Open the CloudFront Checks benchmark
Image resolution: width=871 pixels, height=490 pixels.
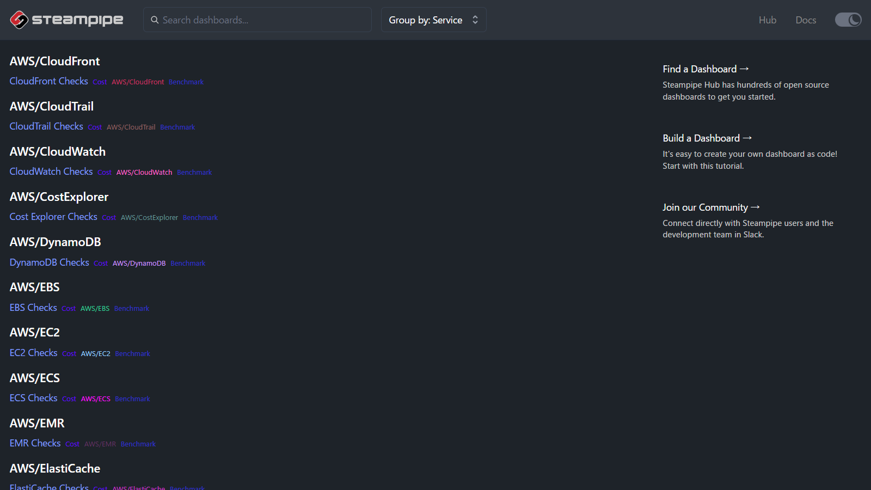click(48, 81)
